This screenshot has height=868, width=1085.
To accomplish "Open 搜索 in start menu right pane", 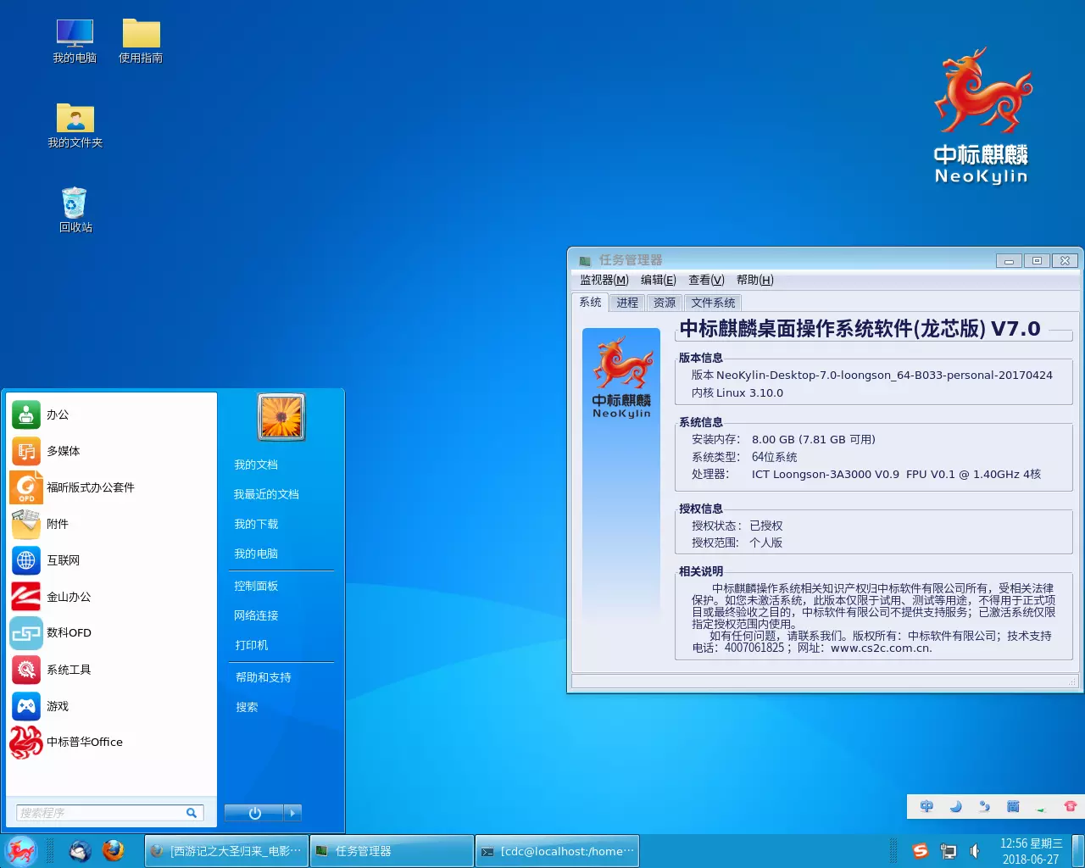I will coord(247,707).
